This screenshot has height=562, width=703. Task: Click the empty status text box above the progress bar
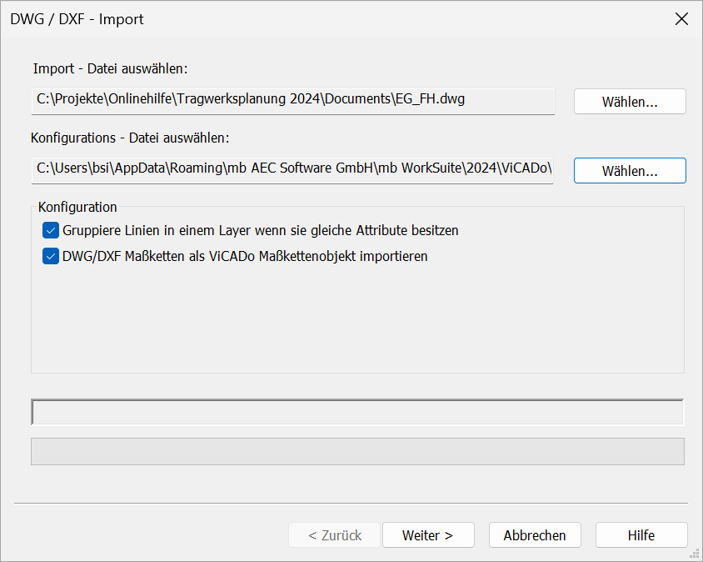[x=357, y=412]
